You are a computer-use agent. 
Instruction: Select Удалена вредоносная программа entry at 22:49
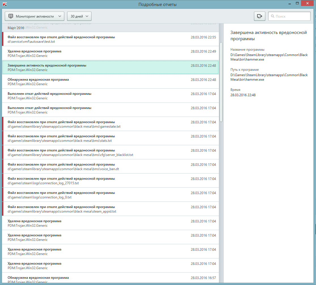coord(110,53)
